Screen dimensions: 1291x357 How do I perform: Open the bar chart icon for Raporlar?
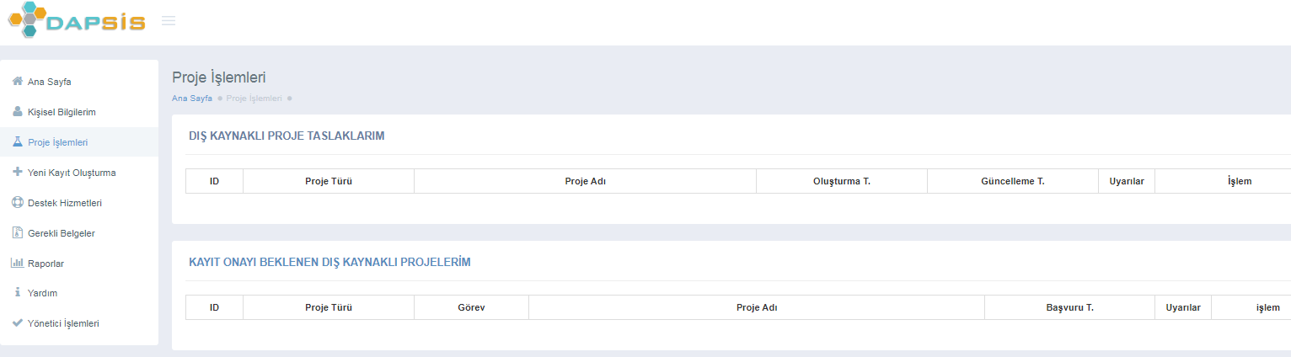tap(17, 263)
